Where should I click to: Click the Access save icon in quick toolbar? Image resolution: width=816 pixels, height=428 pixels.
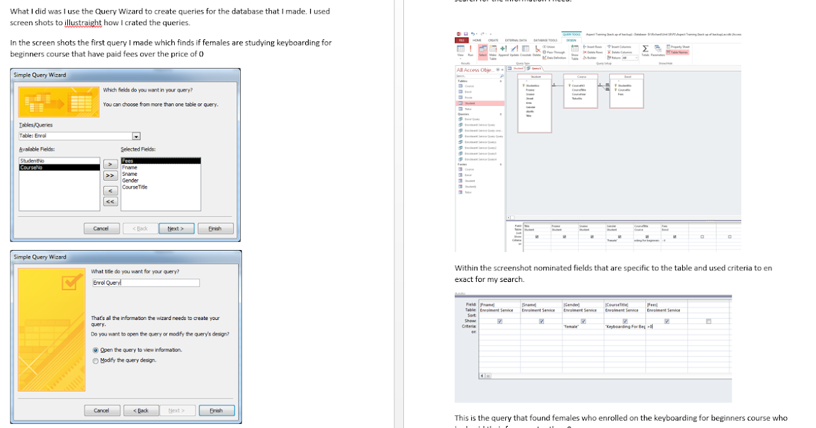tap(466, 34)
